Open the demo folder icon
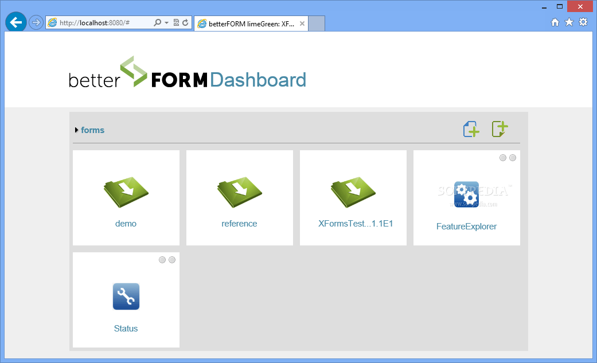Image resolution: width=597 pixels, height=363 pixels. click(x=126, y=192)
